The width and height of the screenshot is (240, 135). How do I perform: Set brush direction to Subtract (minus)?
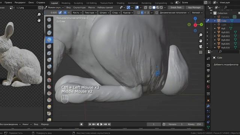(69, 13)
